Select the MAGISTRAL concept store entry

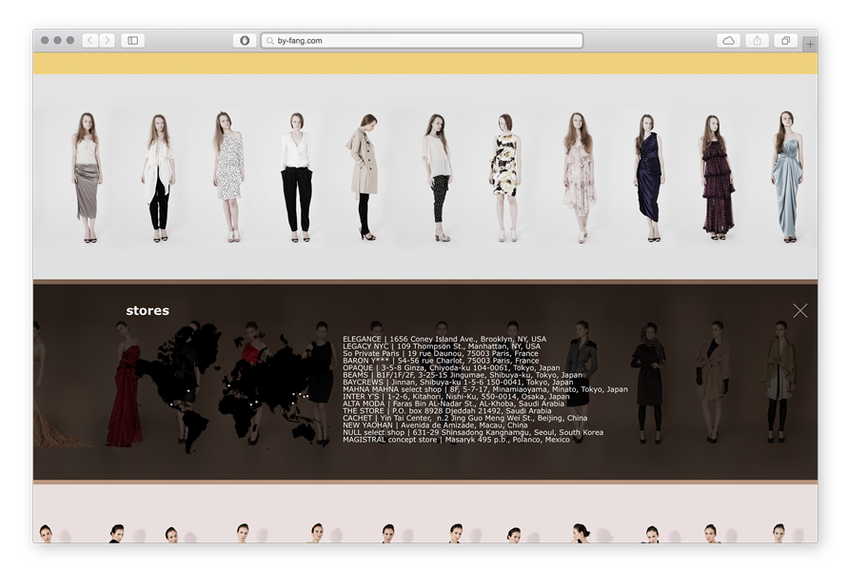coord(456,440)
